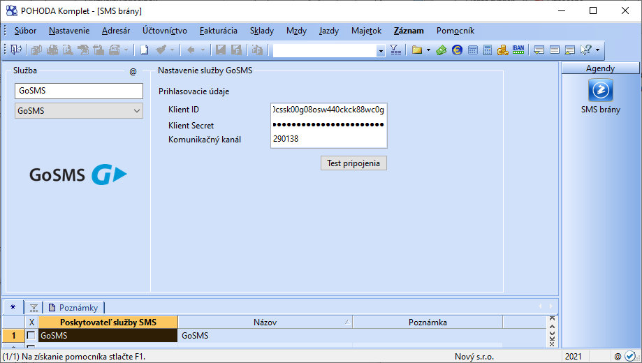Click the exit door icon in toolbar
Image resolution: width=642 pixels, height=363 pixels.
[15, 50]
